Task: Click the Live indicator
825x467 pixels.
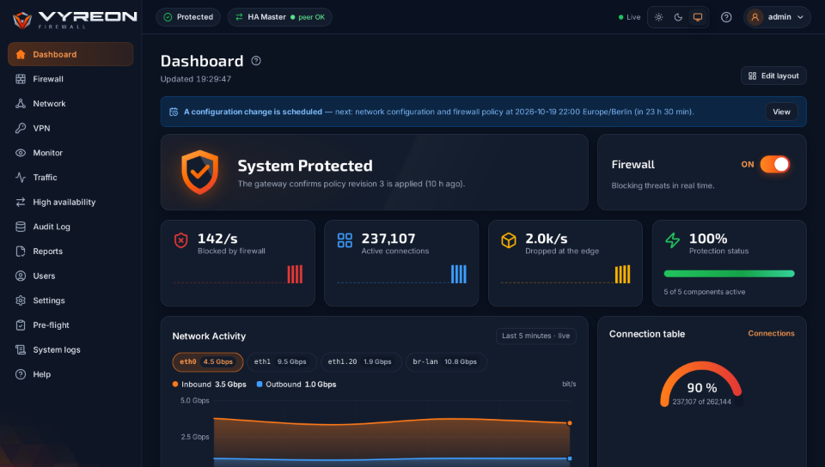Action: click(x=629, y=17)
